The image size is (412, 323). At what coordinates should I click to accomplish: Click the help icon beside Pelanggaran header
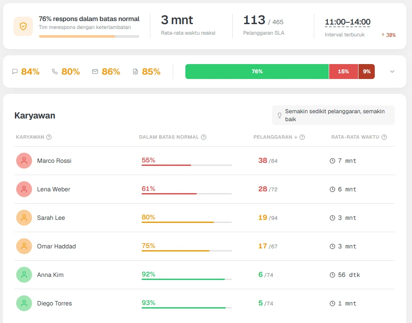tap(302, 137)
